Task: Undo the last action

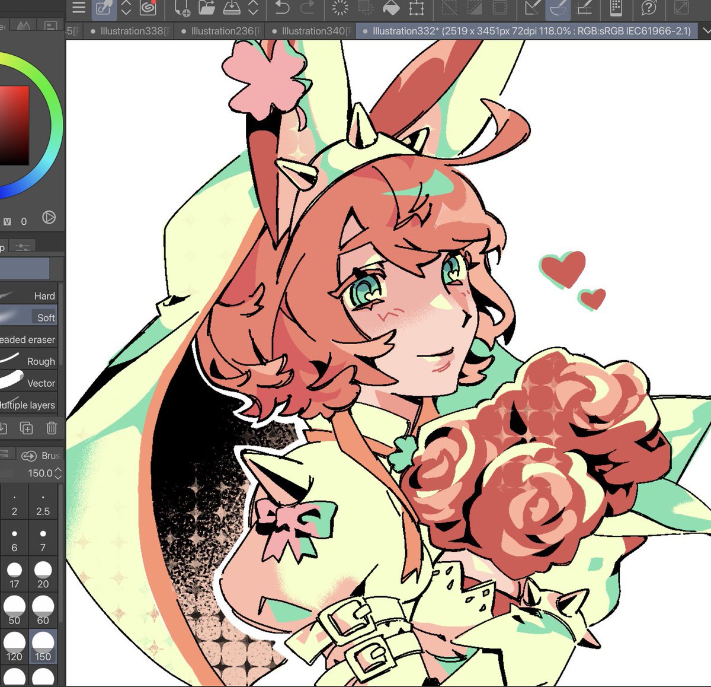Action: click(x=283, y=8)
